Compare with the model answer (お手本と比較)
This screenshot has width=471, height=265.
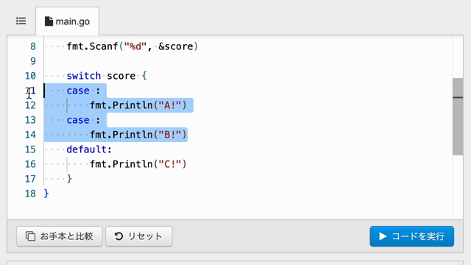(60, 236)
